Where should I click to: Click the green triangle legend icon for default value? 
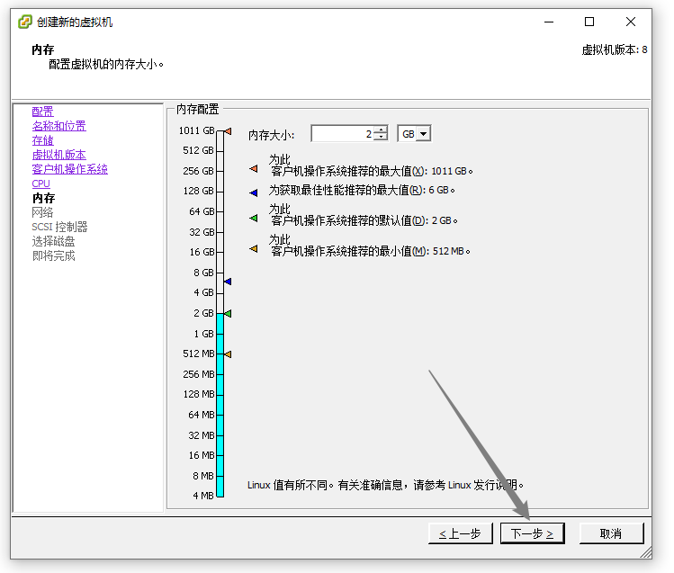pos(254,219)
